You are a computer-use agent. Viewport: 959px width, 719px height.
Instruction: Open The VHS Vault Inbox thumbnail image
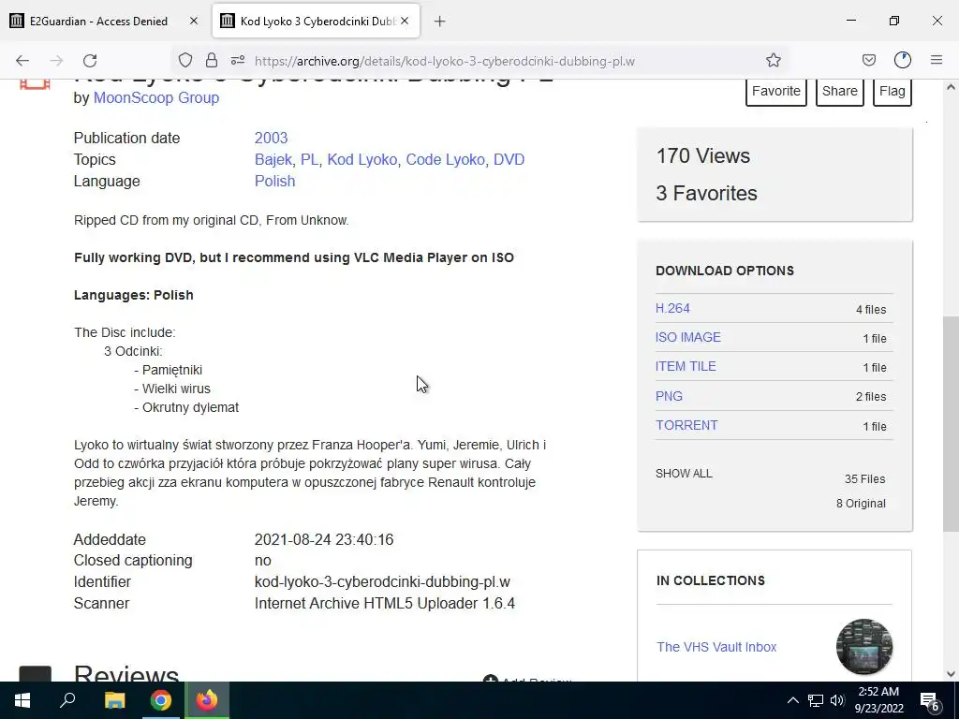coord(863,646)
